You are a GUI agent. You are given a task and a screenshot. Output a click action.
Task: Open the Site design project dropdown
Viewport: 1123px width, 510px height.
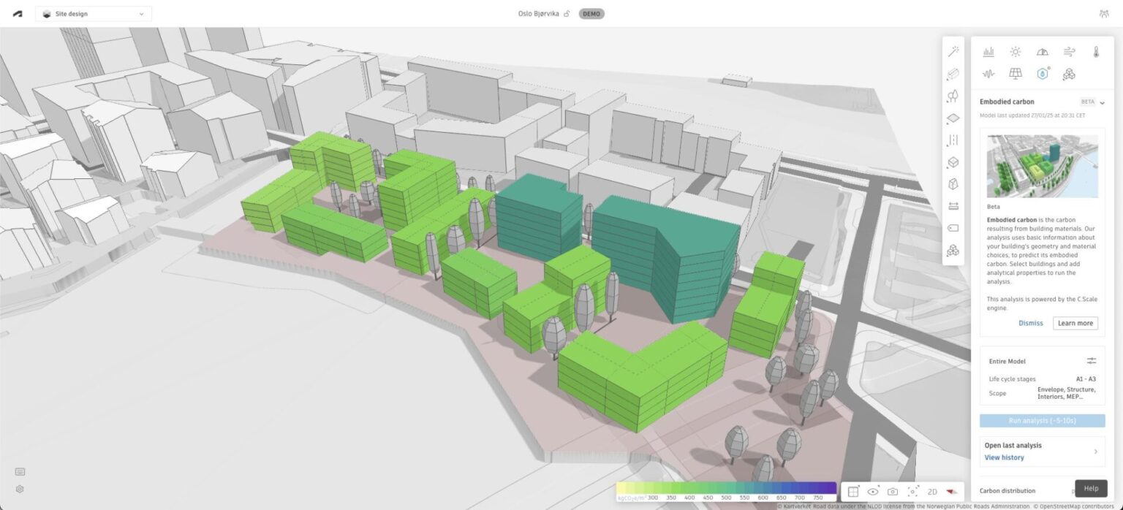[x=93, y=13]
